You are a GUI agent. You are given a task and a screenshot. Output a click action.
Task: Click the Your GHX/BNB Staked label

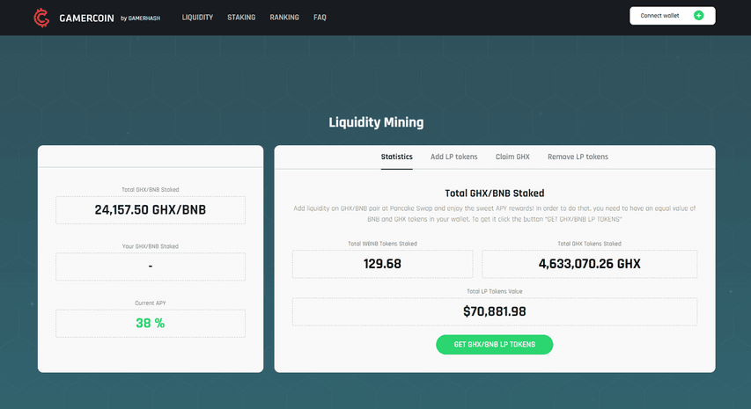click(151, 246)
